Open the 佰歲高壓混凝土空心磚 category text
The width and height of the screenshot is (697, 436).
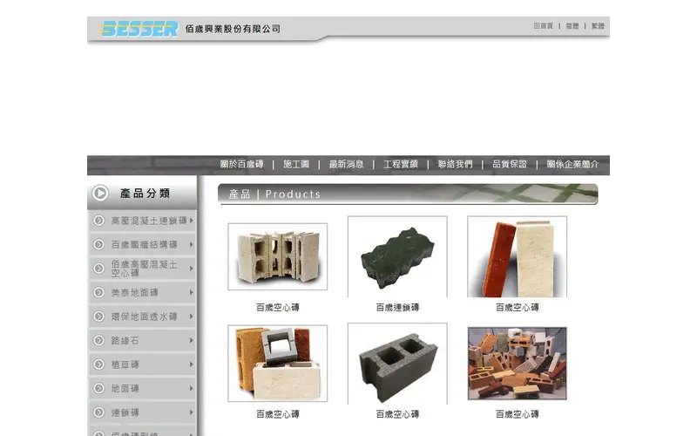point(144,269)
